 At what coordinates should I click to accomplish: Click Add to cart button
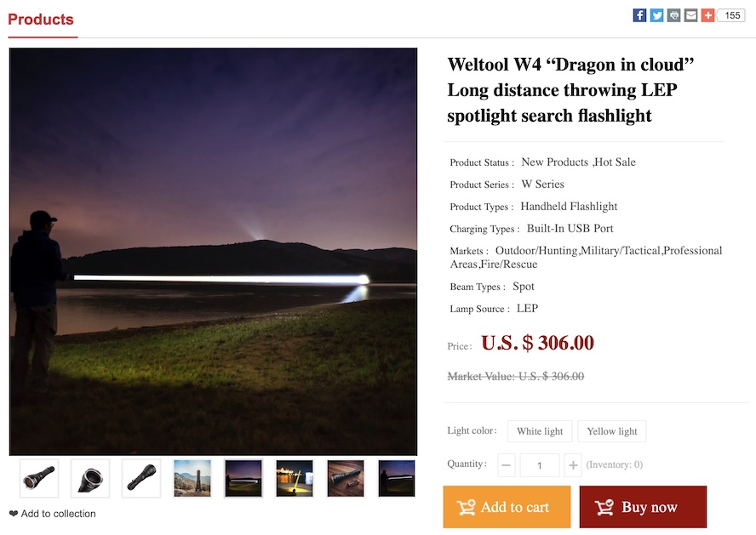point(507,507)
